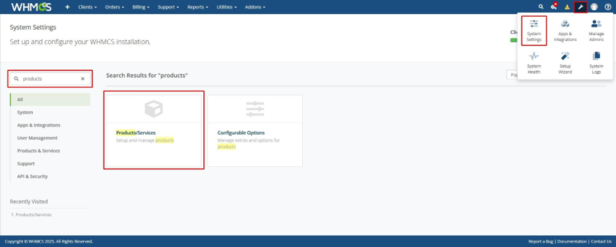Open the Addons dropdown menu
The image size is (616, 247).
point(255,7)
